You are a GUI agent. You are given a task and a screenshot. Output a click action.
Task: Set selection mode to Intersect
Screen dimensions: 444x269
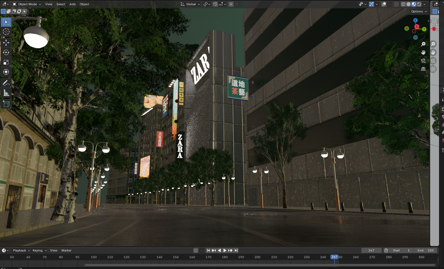(x=24, y=11)
